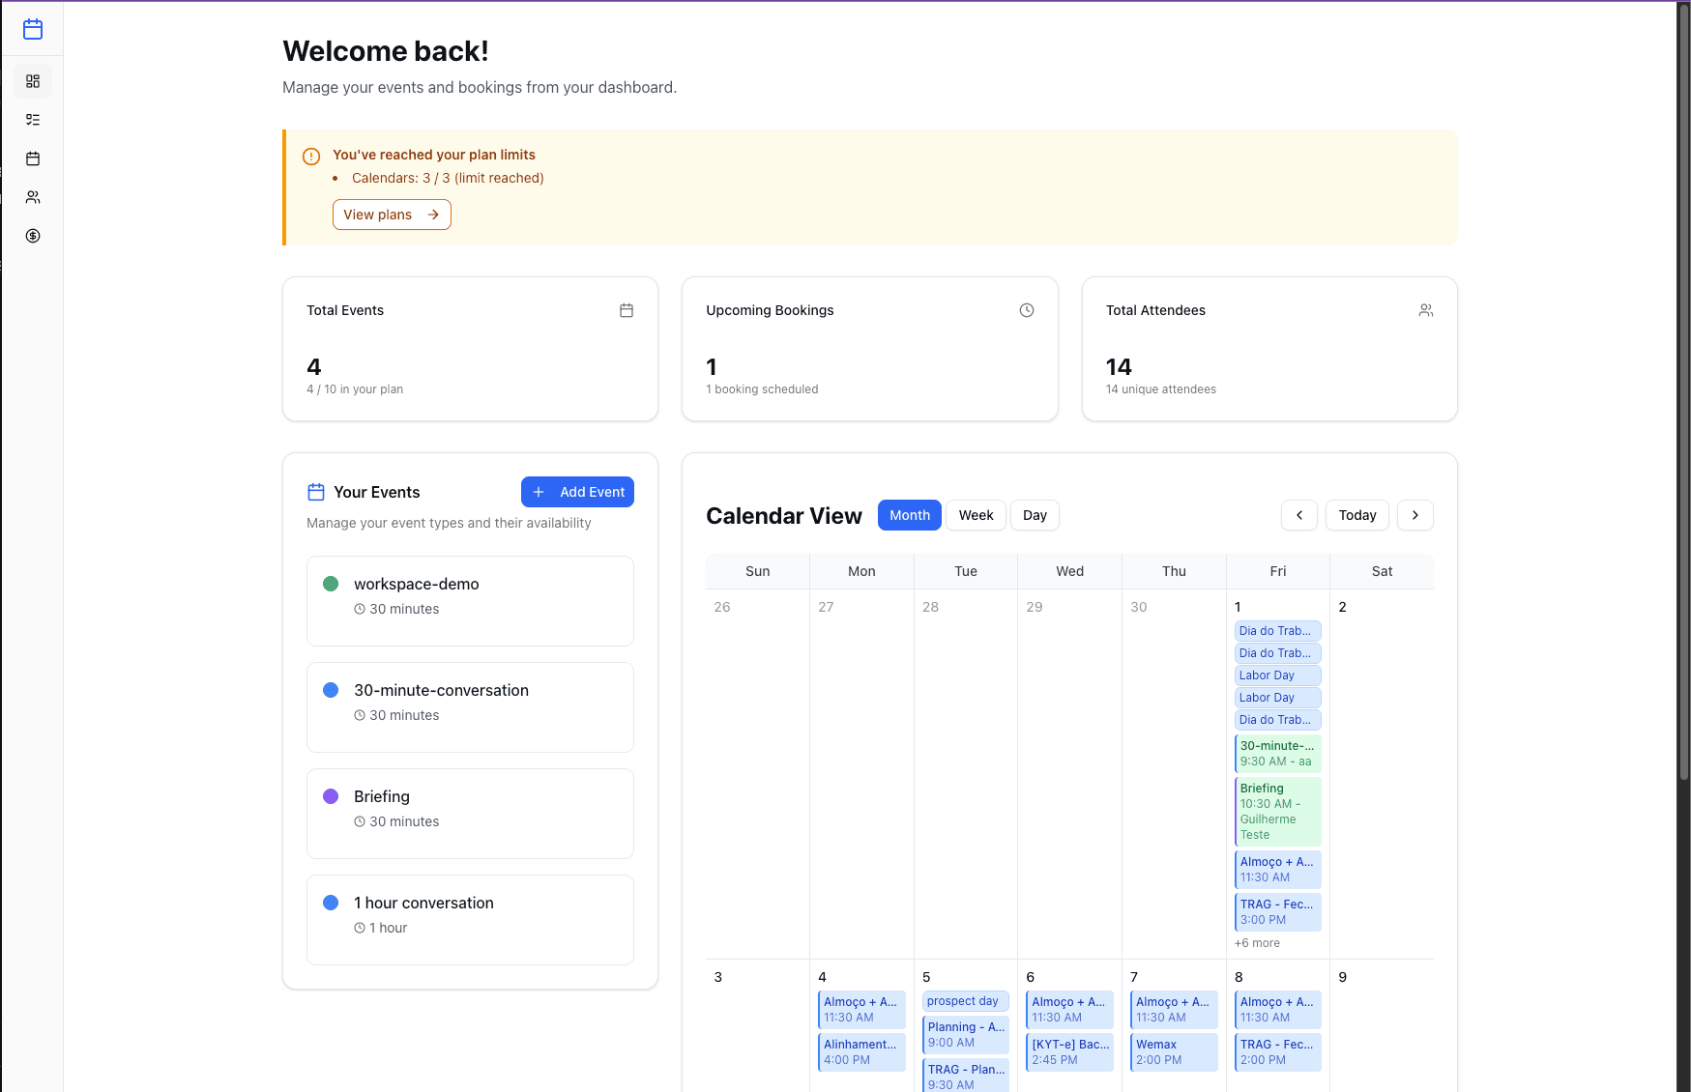Switch calendar to Day view

(x=1035, y=515)
